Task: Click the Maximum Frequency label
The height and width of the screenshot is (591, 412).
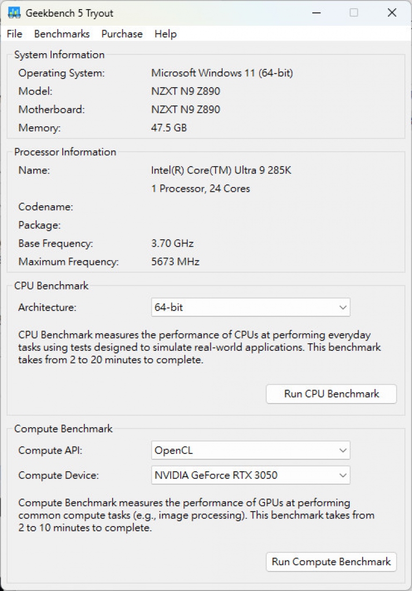Action: 69,262
